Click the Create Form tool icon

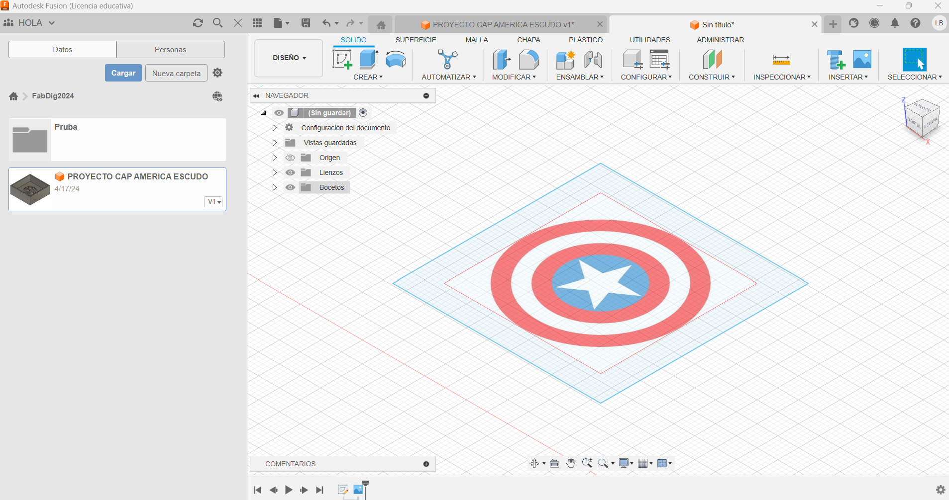(396, 59)
